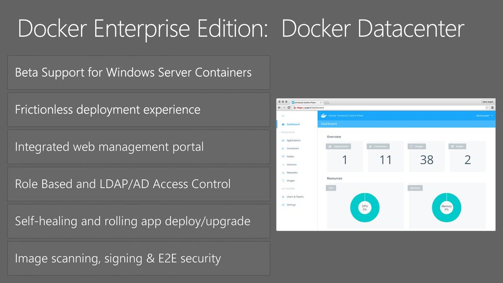Screen dimensions: 503x283
Task: Click the images count 38
Action: click(x=427, y=160)
